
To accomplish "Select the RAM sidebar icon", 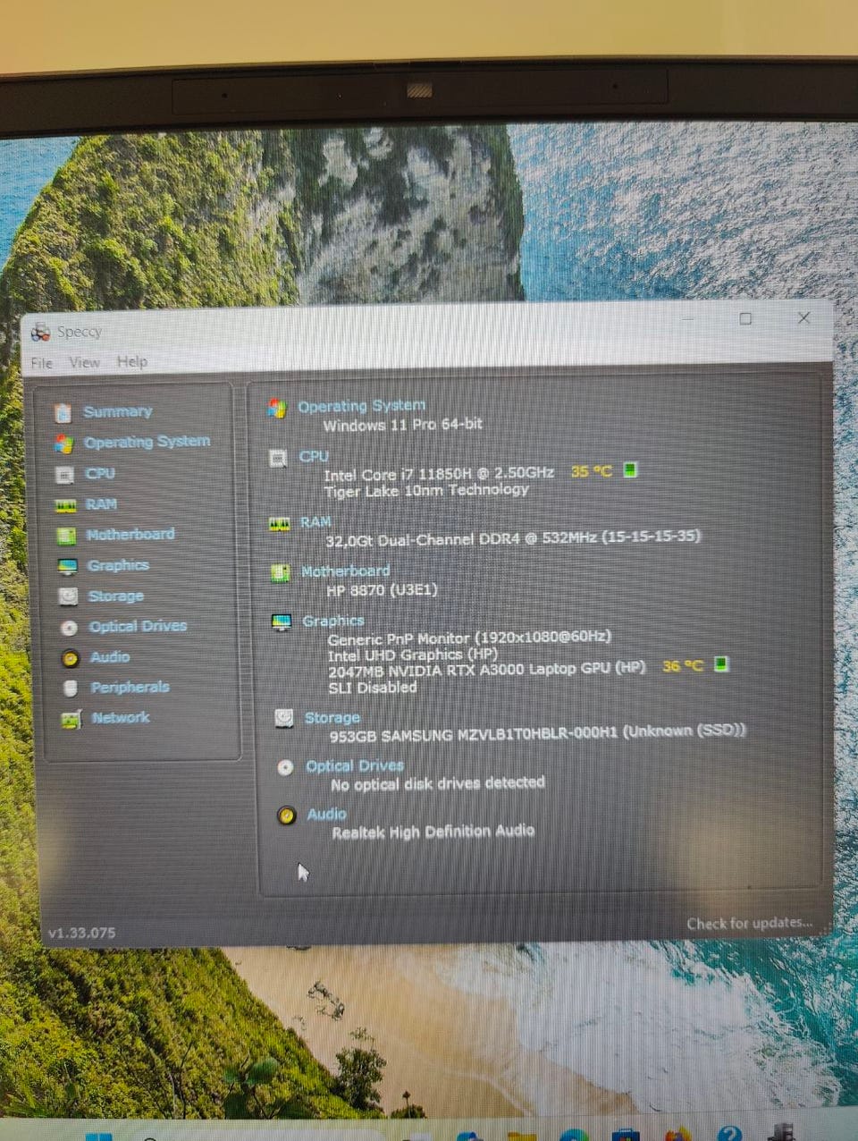I will click(x=66, y=506).
